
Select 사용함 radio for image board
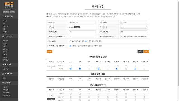pos(70,46)
